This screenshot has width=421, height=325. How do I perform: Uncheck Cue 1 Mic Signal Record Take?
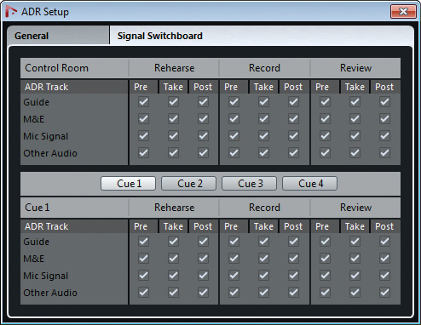tap(263, 276)
